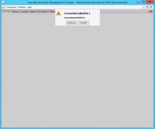This screenshot has width=155, height=129.
Task: Cancel the SSL connection failure dialog
Action: coord(83,23)
